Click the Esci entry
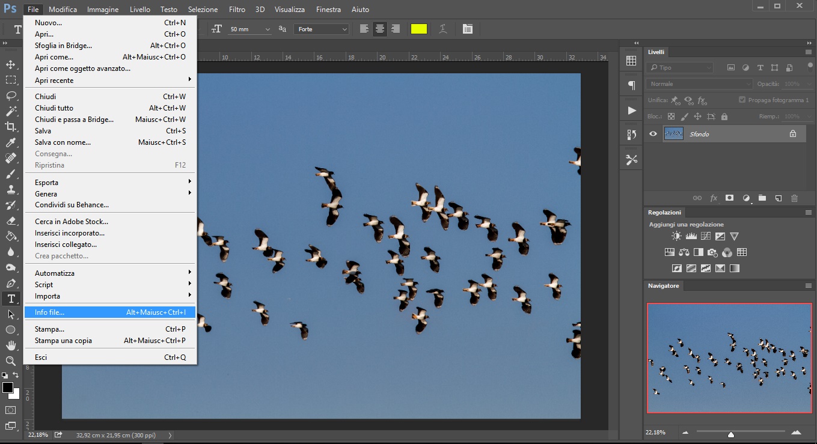Image resolution: width=817 pixels, height=444 pixels. click(x=109, y=357)
